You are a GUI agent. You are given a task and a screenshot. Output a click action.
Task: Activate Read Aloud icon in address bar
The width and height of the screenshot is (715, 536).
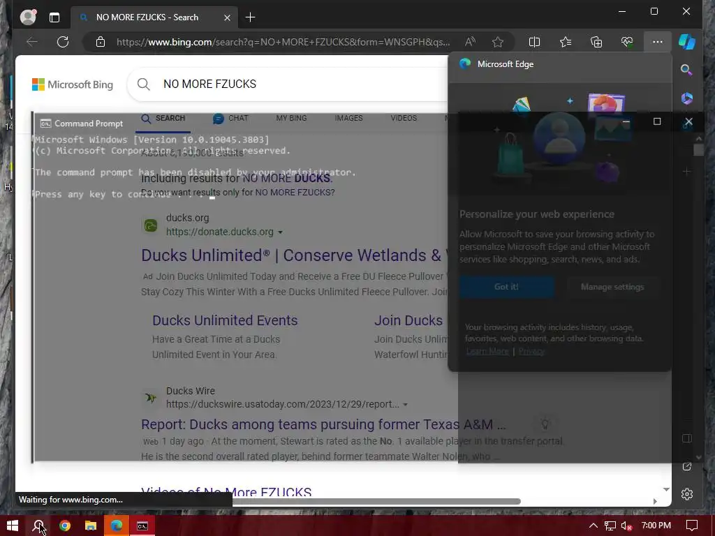(470, 42)
